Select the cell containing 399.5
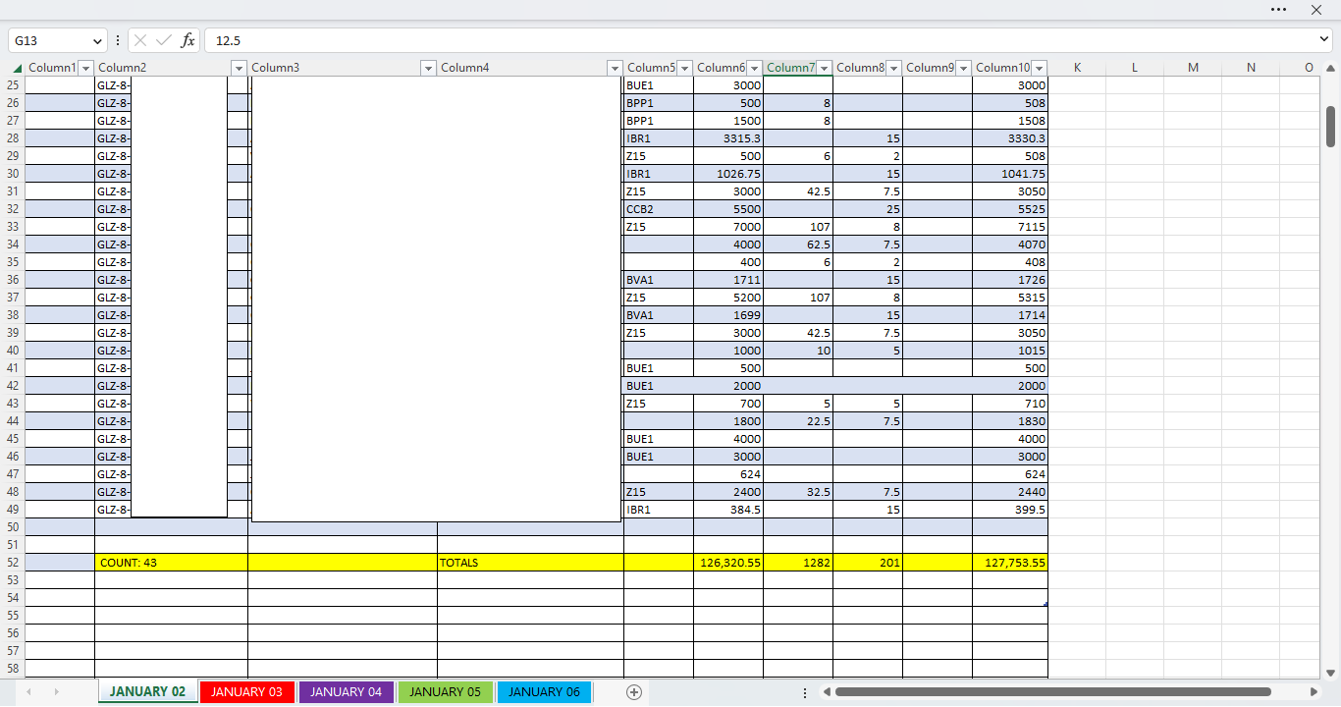 (1010, 510)
